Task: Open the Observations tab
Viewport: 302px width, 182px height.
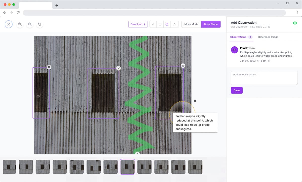Action: click(x=238, y=37)
